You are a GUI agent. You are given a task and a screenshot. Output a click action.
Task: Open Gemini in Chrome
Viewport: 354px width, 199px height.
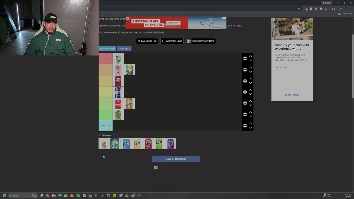coord(326,3)
